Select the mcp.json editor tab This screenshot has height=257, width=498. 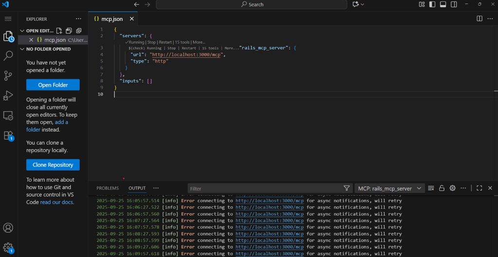[x=111, y=19]
